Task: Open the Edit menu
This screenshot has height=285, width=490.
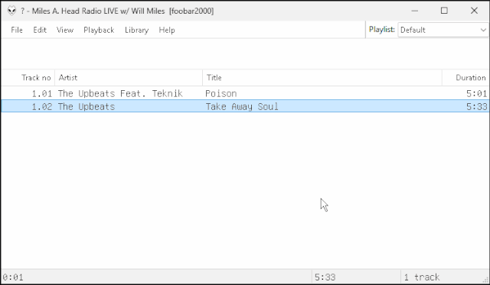Action: [x=40, y=30]
